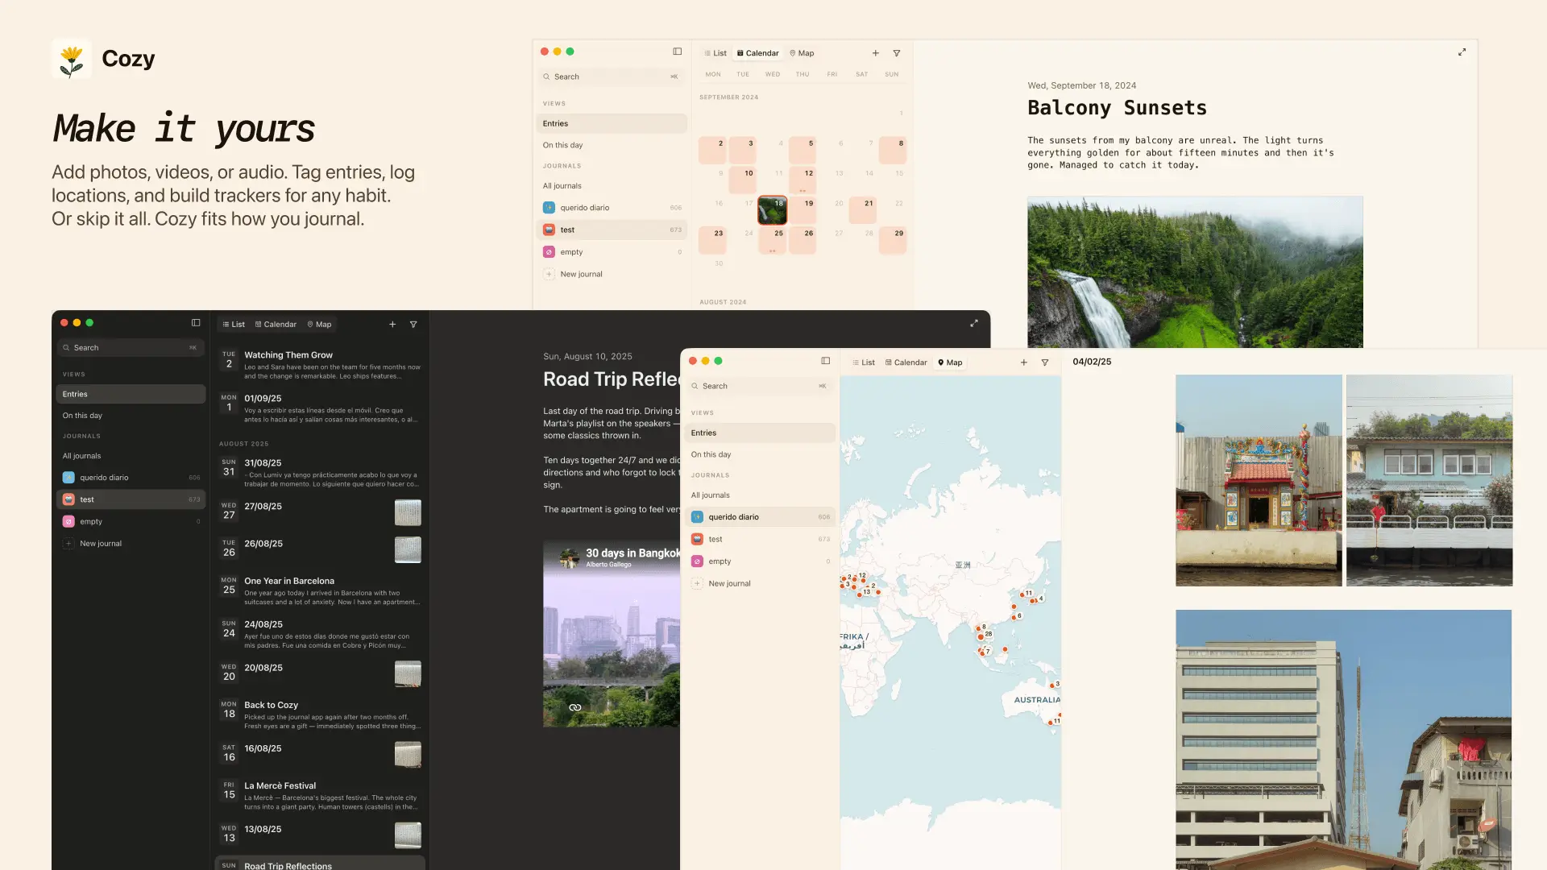Select calendar day 29 in September 2024

(893, 240)
